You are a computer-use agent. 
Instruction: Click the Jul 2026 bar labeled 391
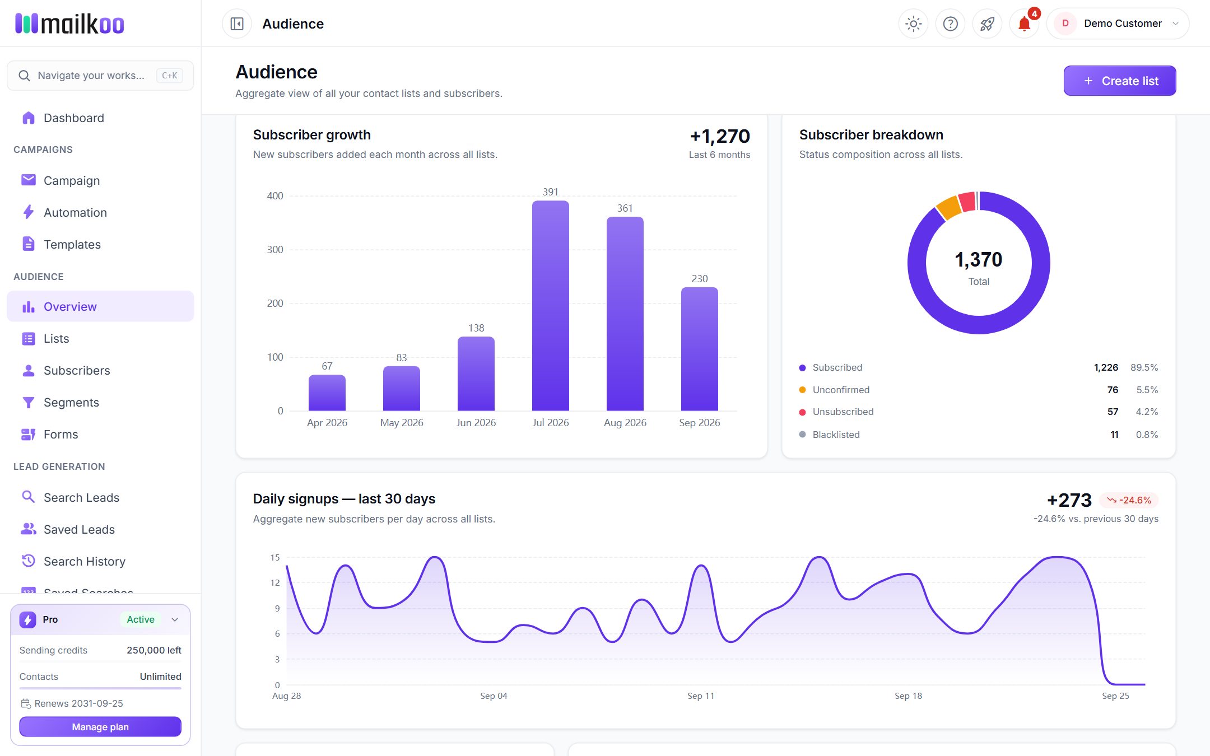550,306
